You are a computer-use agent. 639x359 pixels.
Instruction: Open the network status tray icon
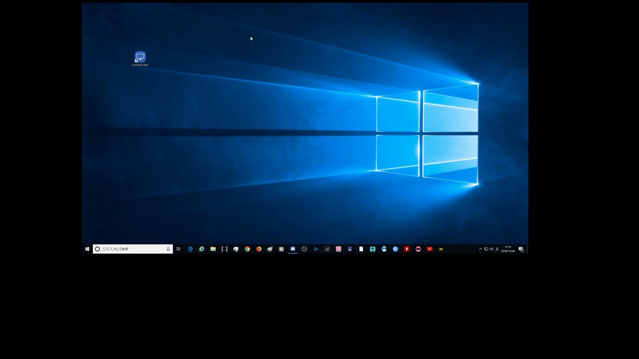pyautogui.click(x=486, y=249)
